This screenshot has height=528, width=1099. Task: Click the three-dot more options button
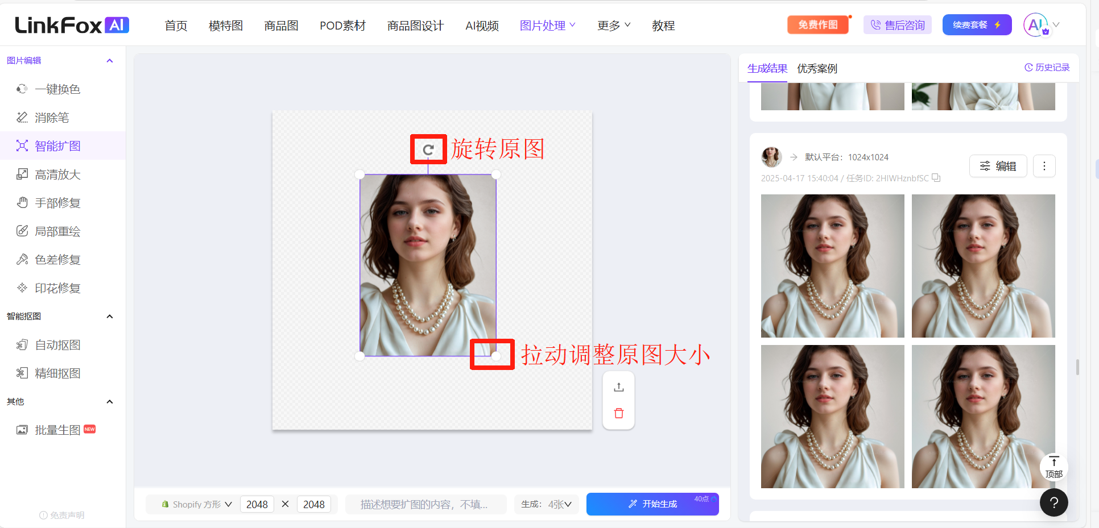(1044, 166)
